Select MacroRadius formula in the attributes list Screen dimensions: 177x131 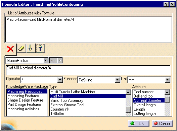coord(40,19)
